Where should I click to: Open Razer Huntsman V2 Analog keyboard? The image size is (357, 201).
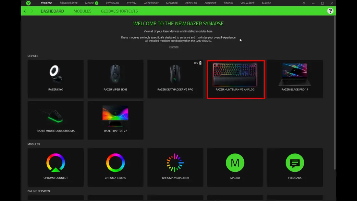pyautogui.click(x=236, y=79)
